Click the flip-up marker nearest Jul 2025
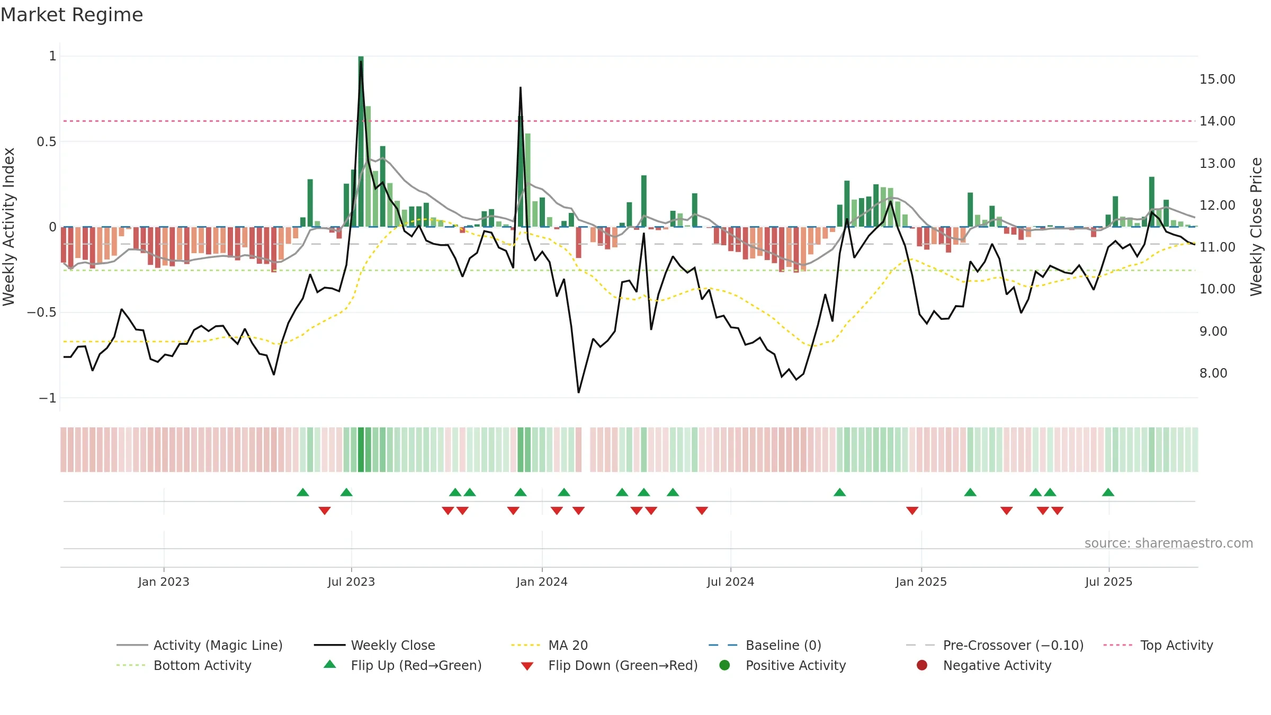This screenshot has height=715, width=1271. 1108,493
